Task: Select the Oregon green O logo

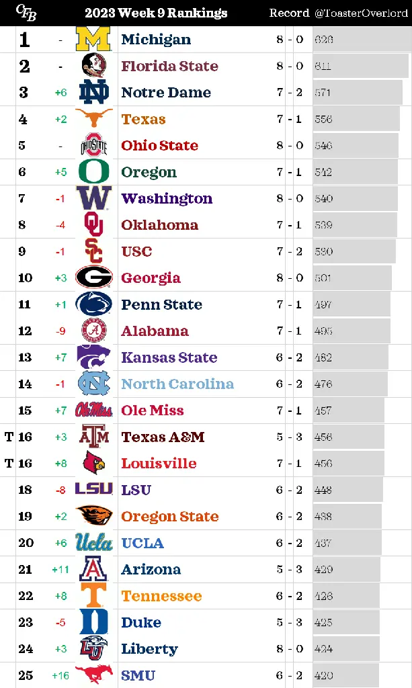Action: 93,171
